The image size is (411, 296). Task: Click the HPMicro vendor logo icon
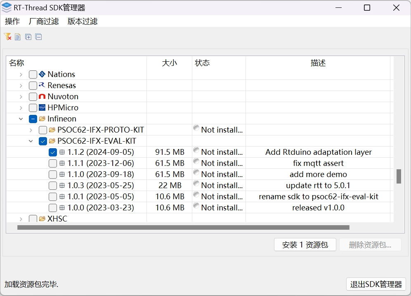click(42, 107)
